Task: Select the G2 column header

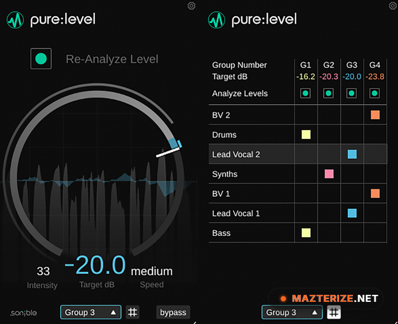Action: 328,65
